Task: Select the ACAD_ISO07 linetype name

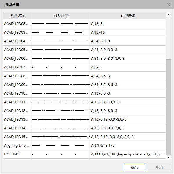Action: point(16,67)
